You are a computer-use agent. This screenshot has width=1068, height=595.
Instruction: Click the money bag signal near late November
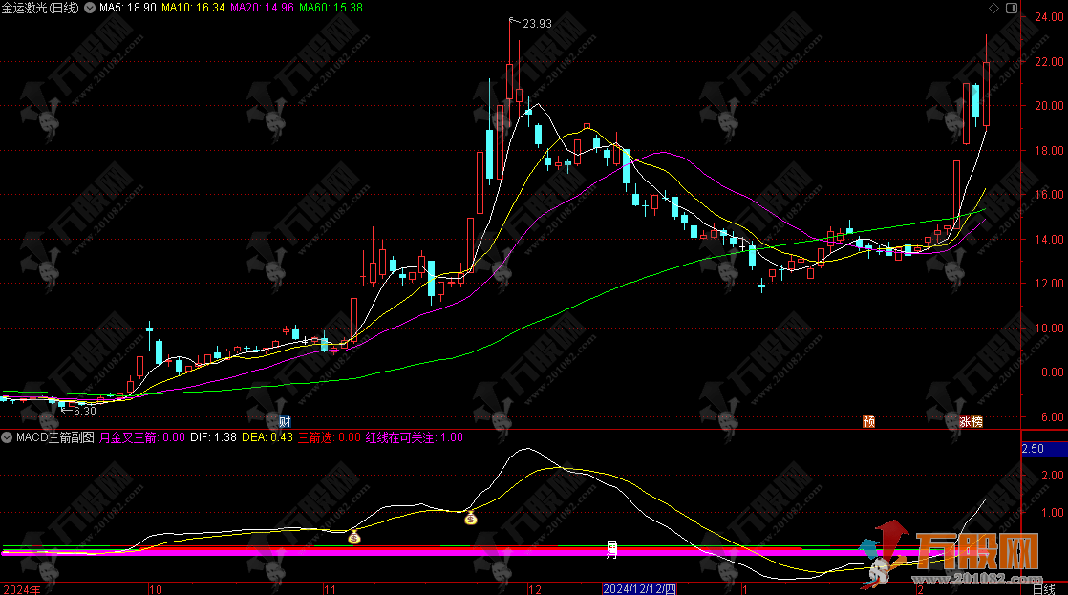click(x=471, y=518)
